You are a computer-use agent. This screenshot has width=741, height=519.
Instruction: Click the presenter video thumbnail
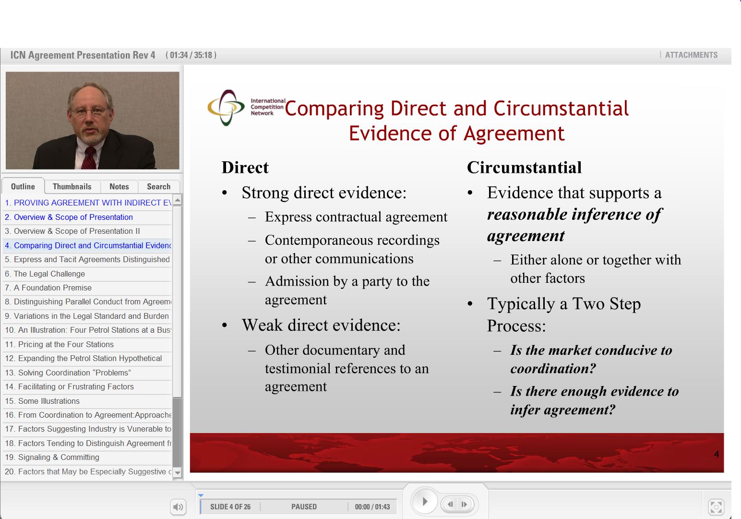tap(92, 120)
